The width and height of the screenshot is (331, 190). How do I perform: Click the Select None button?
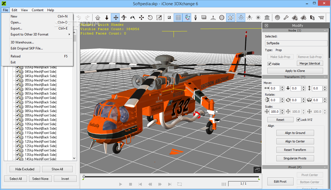pyautogui.click(x=40, y=179)
